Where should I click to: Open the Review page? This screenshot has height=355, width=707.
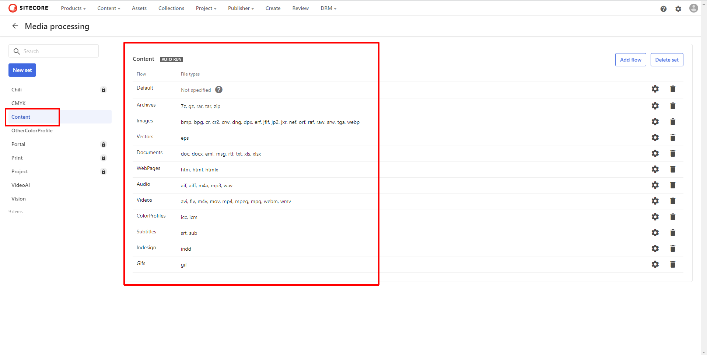[x=301, y=8]
